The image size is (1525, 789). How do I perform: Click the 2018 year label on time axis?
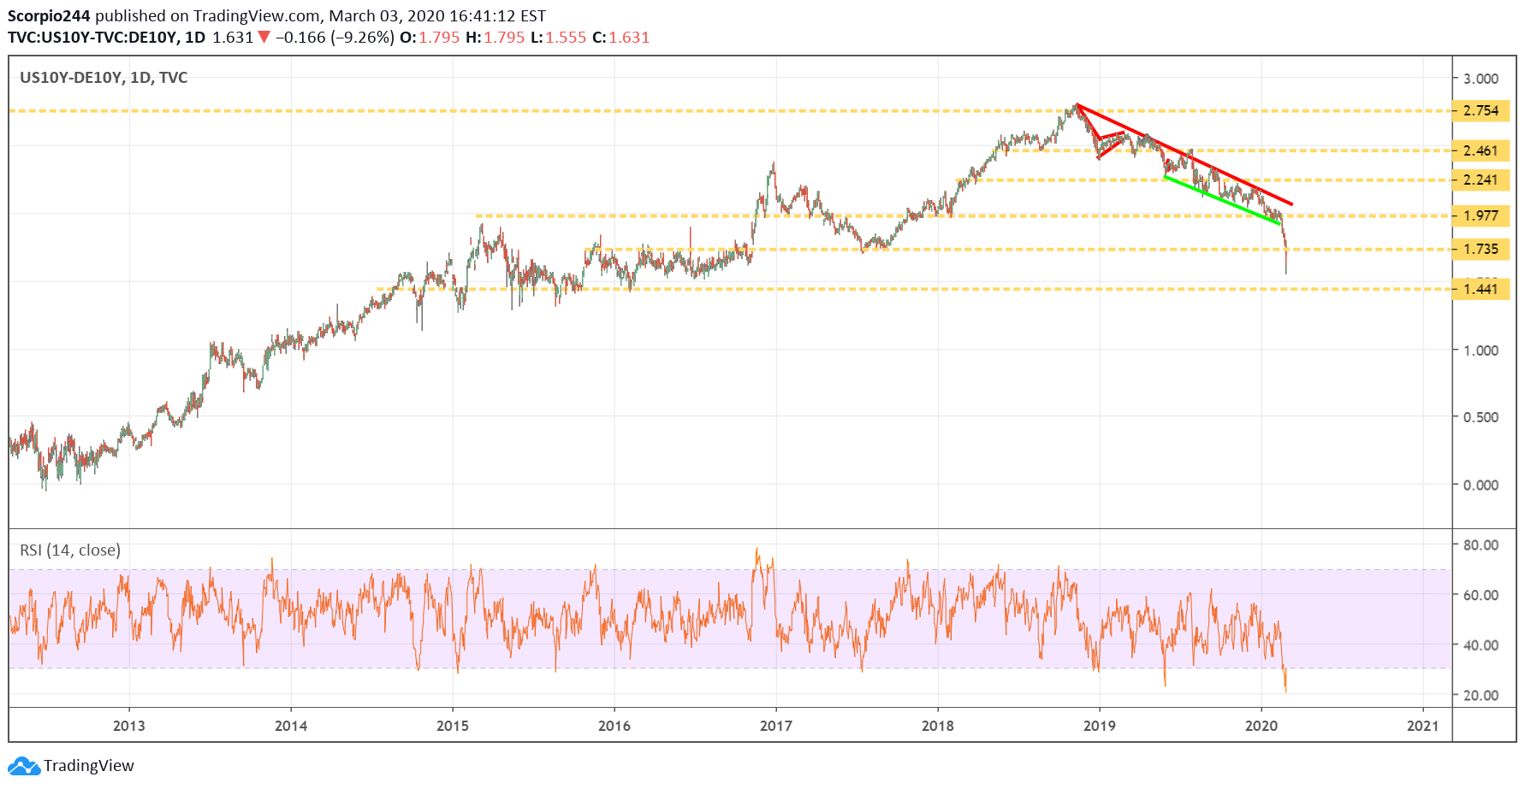pyautogui.click(x=938, y=726)
